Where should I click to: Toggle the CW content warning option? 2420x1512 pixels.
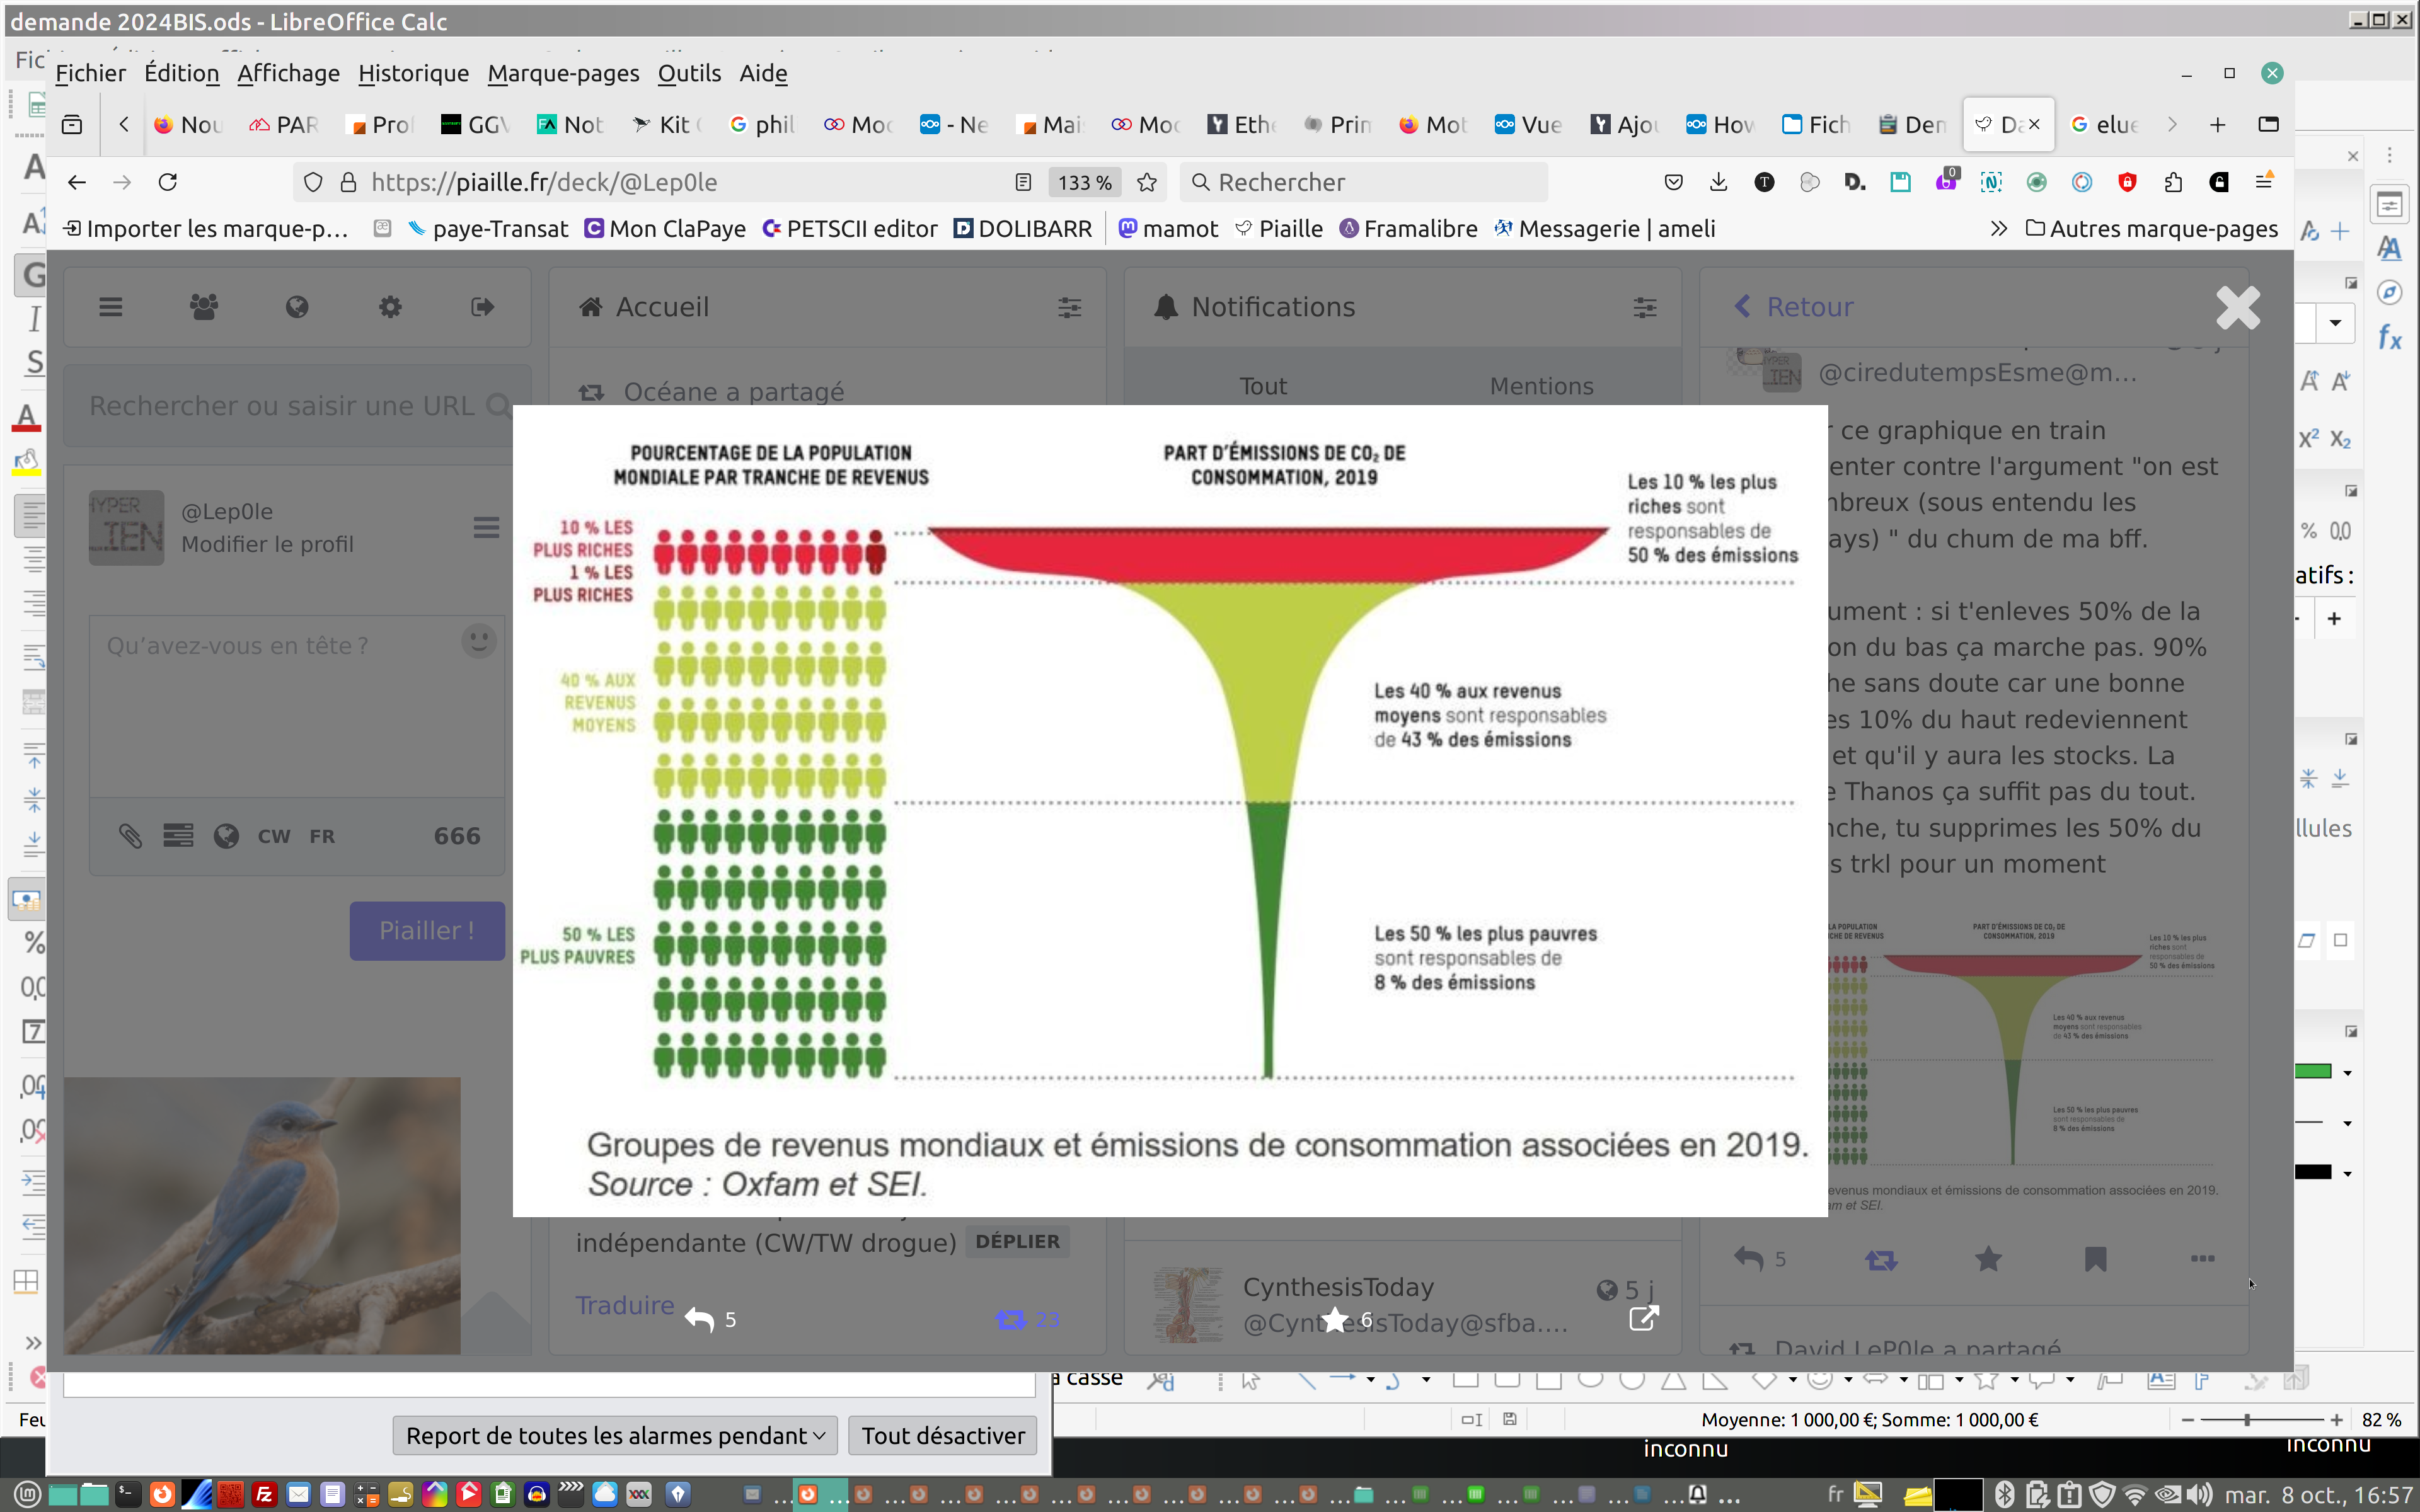point(273,836)
